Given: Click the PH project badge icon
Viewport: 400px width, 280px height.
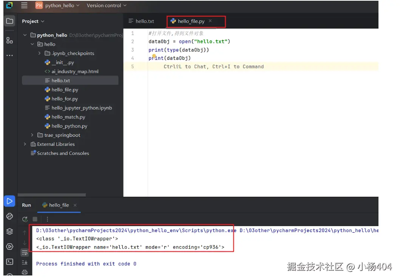Looking at the screenshot, I should 39,5.
